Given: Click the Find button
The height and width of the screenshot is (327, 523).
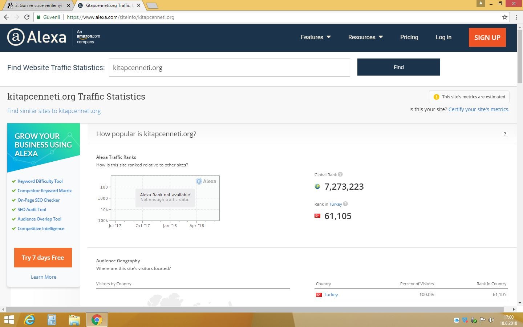Looking at the screenshot, I should pyautogui.click(x=398, y=67).
